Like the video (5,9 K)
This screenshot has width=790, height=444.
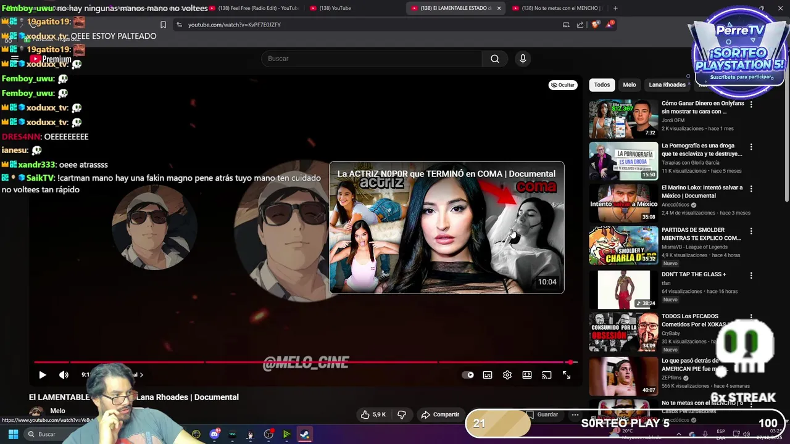pos(373,415)
